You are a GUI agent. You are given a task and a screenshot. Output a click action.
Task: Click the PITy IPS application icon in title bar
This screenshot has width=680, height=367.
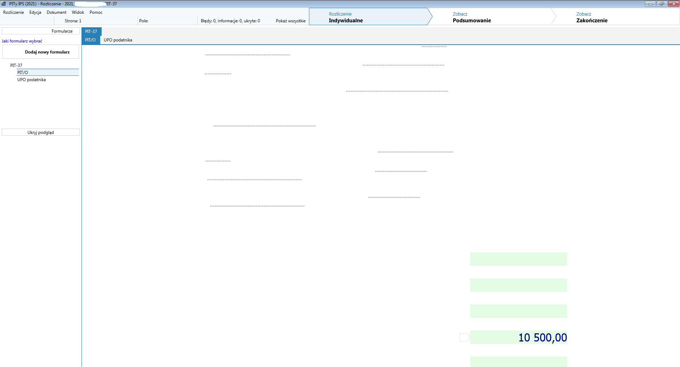(4, 4)
